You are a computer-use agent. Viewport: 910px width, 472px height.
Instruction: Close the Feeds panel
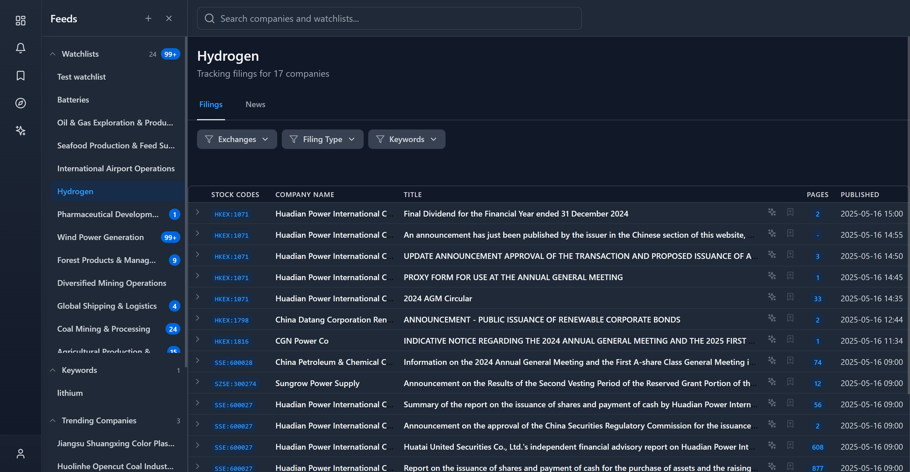[169, 18]
